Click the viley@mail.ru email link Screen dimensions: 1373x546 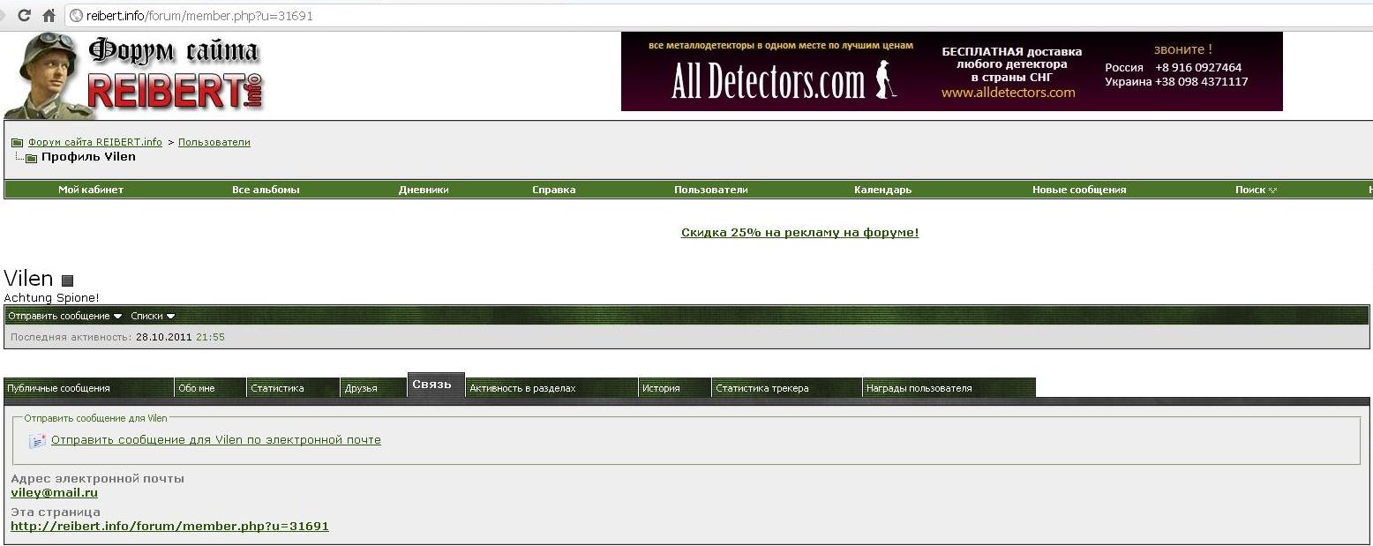click(x=54, y=493)
